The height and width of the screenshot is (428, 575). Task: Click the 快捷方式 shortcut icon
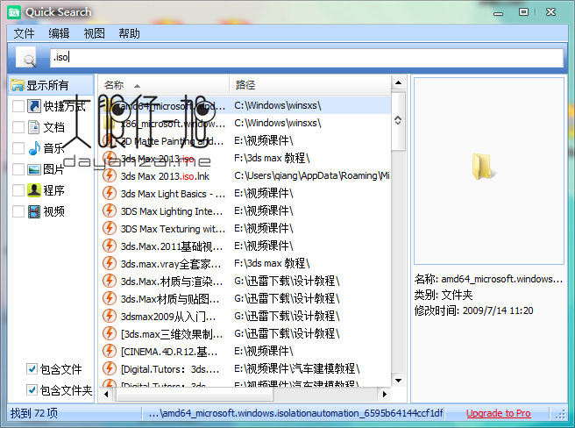pyautogui.click(x=34, y=106)
